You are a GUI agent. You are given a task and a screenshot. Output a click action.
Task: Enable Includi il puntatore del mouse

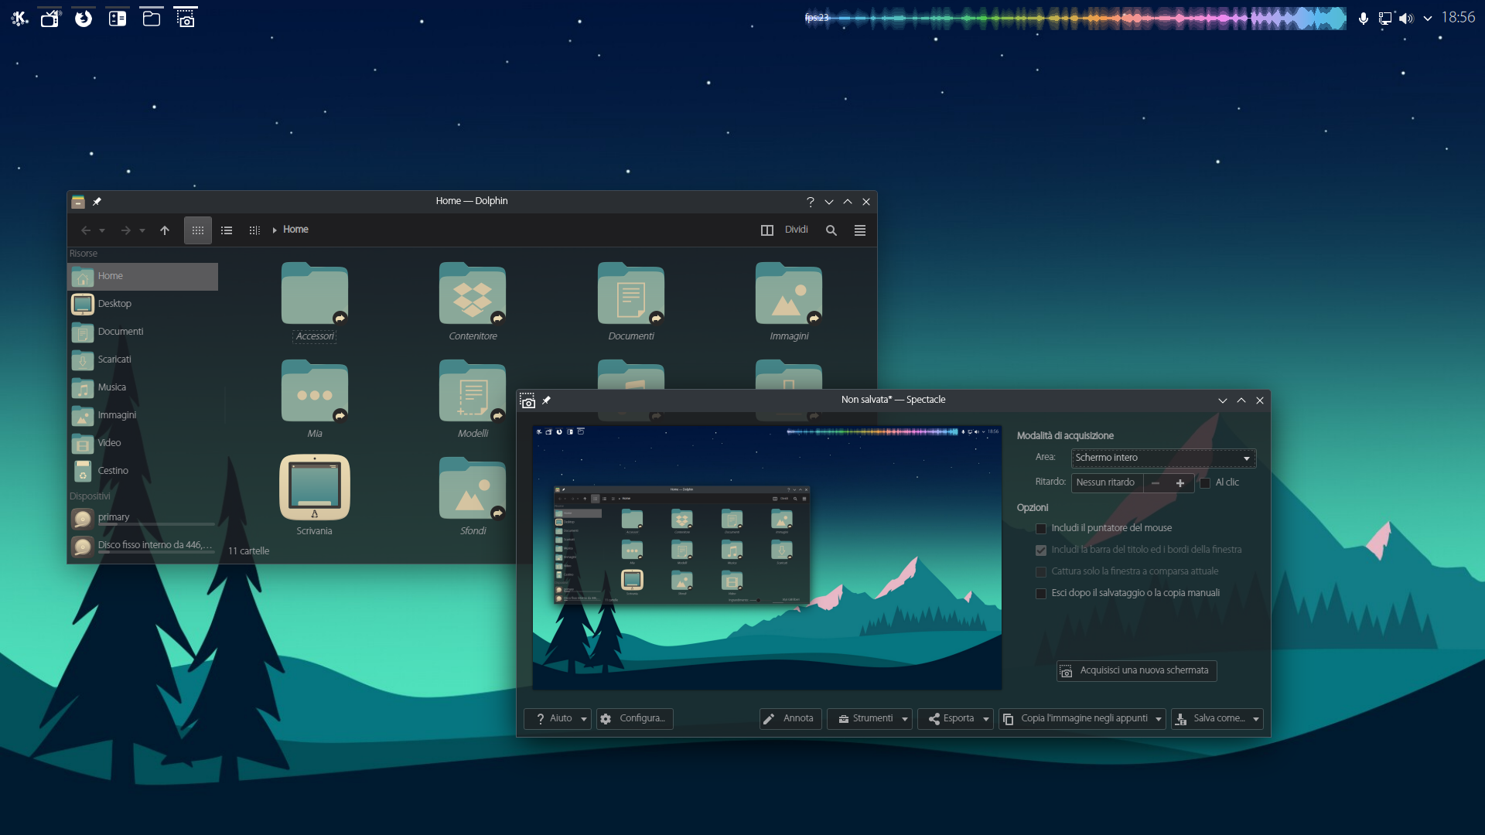tap(1041, 529)
